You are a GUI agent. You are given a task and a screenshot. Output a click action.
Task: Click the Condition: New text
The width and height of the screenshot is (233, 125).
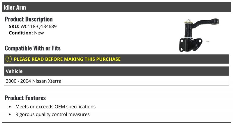coord(26,33)
